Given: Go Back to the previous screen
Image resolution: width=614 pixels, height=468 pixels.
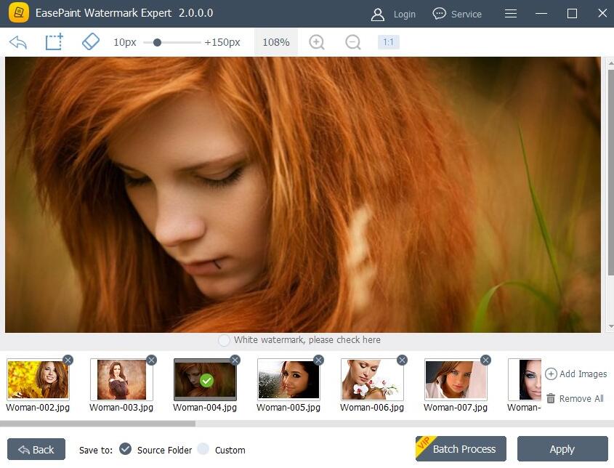Looking at the screenshot, I should pyautogui.click(x=36, y=449).
